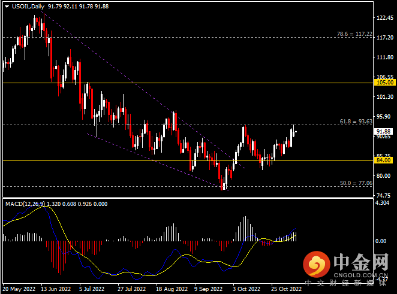Click the 18 Aug 2022 date label
Screen dimensions: 397x294
click(x=172, y=289)
